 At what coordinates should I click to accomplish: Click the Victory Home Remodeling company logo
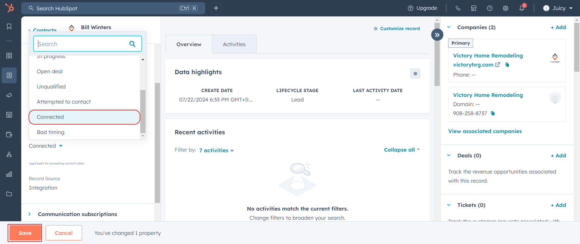[555, 58]
